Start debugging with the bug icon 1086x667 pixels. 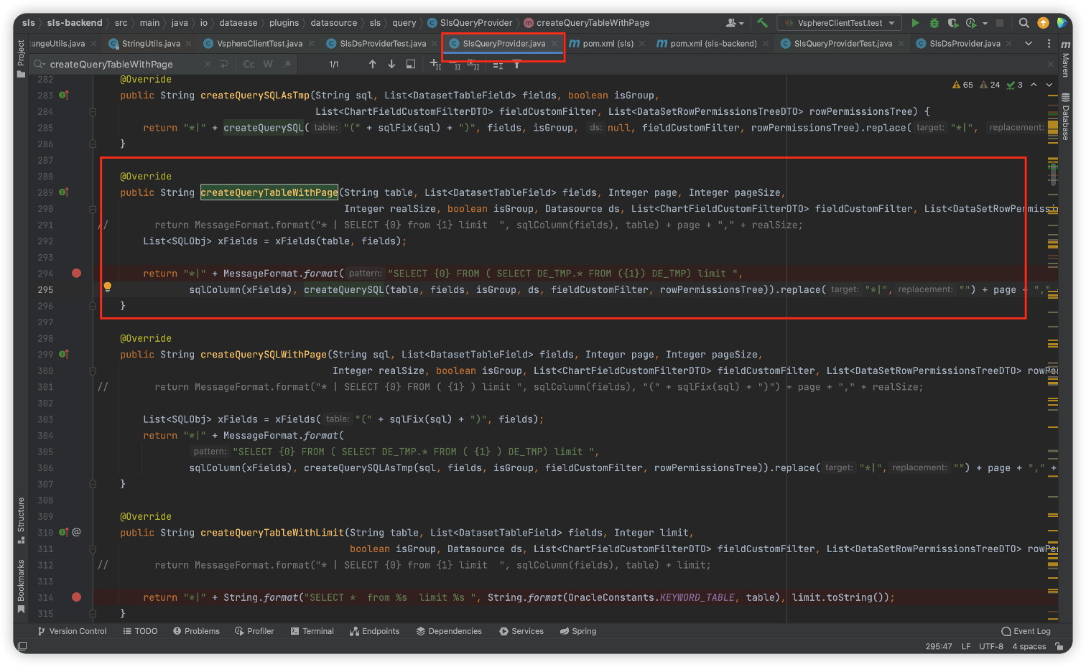[x=934, y=23]
